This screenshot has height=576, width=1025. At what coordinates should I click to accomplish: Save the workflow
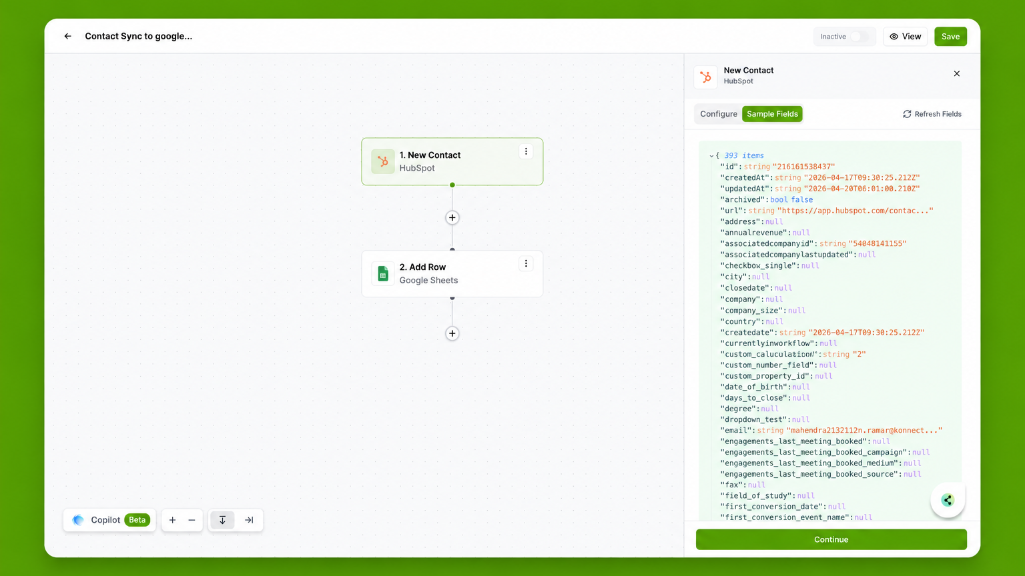tap(950, 37)
